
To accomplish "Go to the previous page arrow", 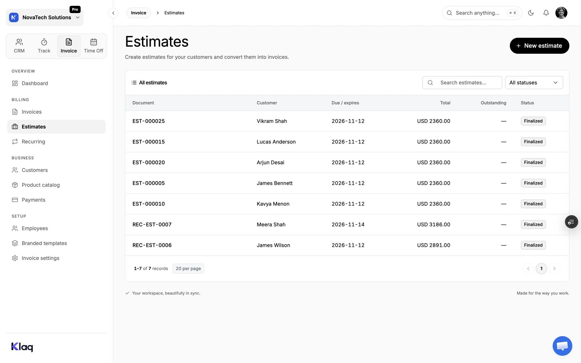I will click(x=528, y=269).
